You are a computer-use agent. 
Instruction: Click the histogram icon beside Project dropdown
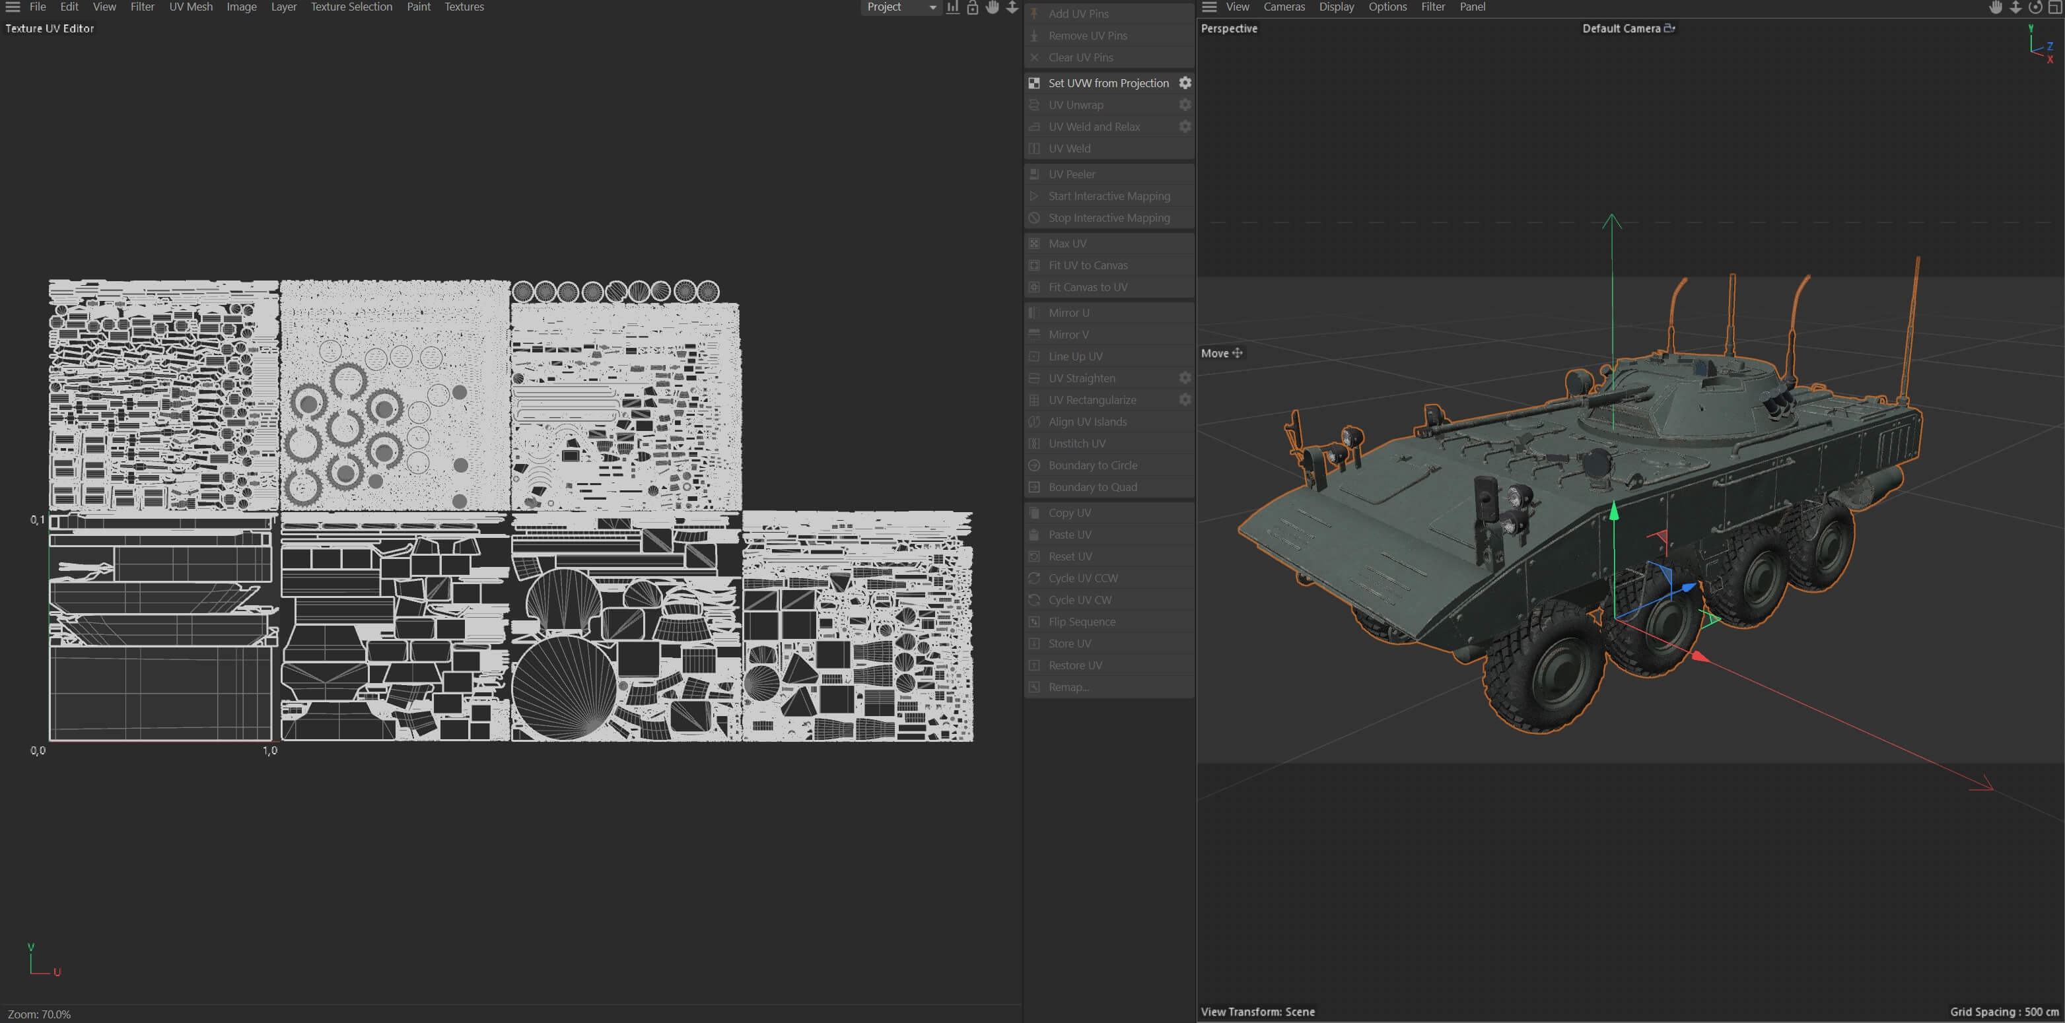tap(952, 7)
